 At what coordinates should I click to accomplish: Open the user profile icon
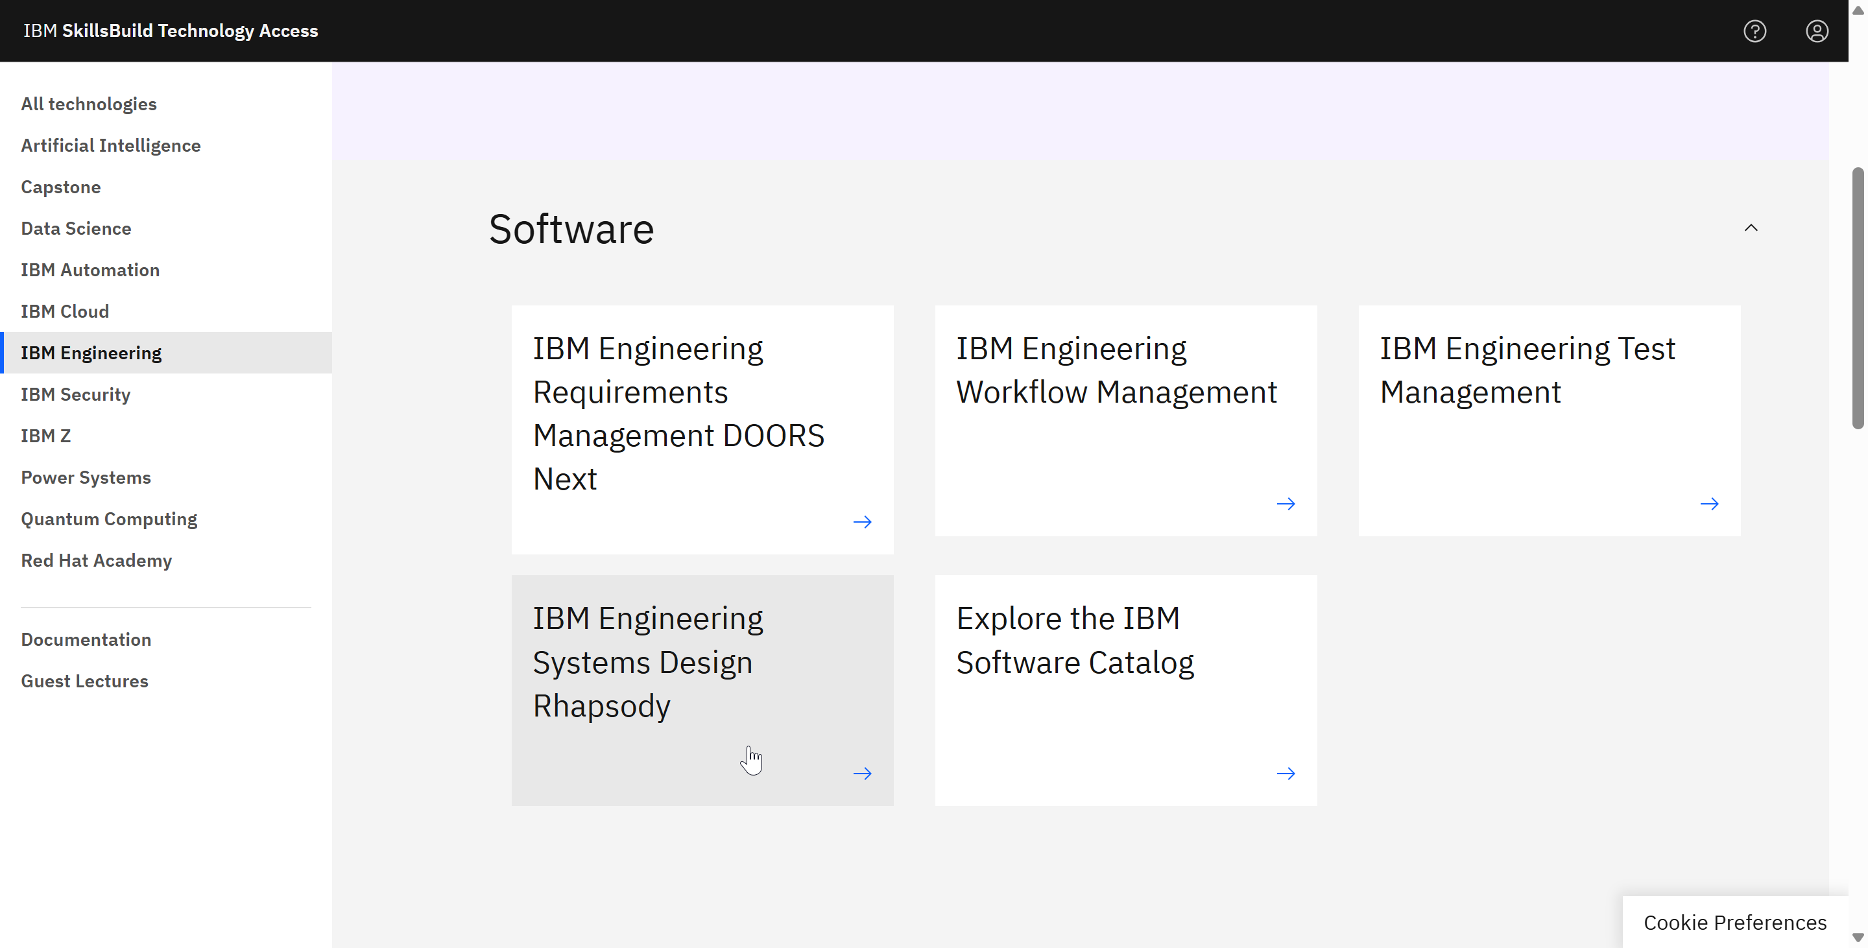pyautogui.click(x=1817, y=31)
